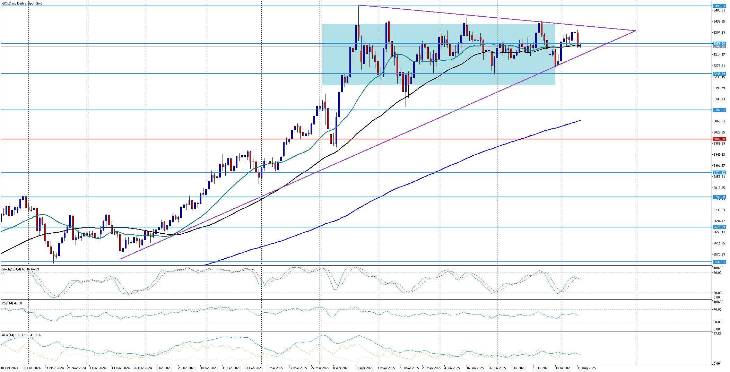Select the 3496.33 horizontal level price tag
The width and height of the screenshot is (730, 372).
[x=719, y=6]
